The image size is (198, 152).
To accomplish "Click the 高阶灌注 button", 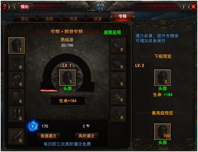I will [87, 136].
